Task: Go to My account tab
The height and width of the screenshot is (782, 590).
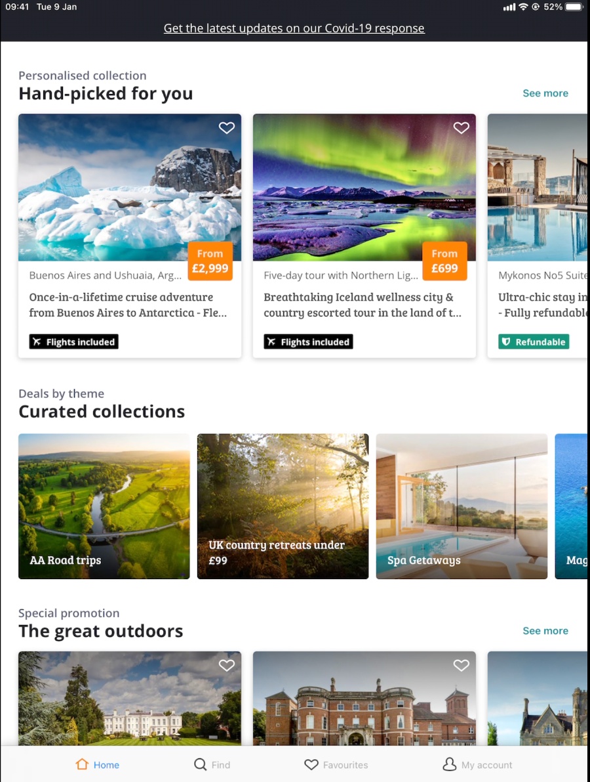Action: pos(477,764)
